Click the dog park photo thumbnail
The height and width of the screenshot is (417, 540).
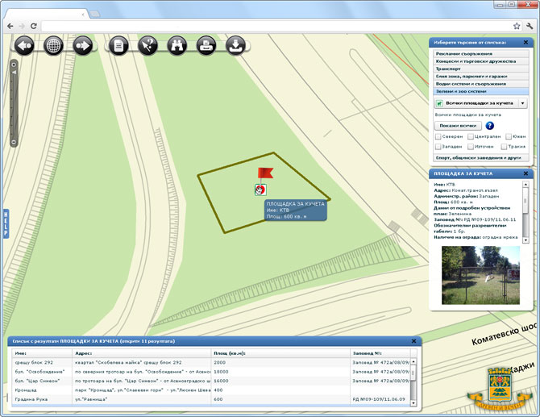(481, 275)
